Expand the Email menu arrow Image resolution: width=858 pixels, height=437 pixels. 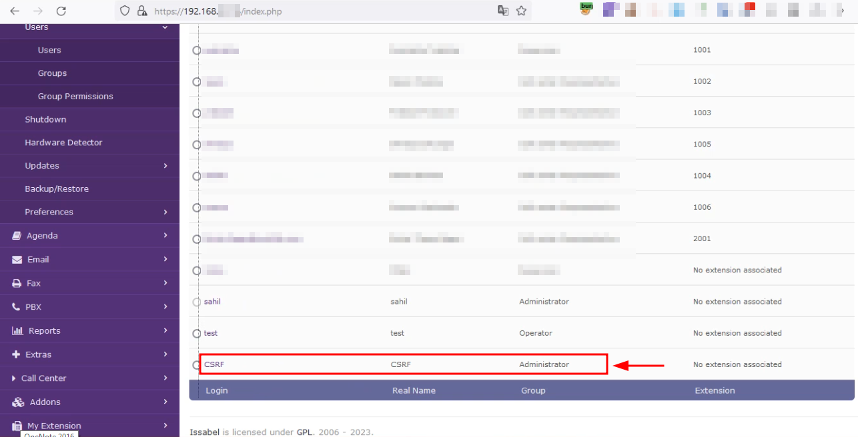(165, 260)
